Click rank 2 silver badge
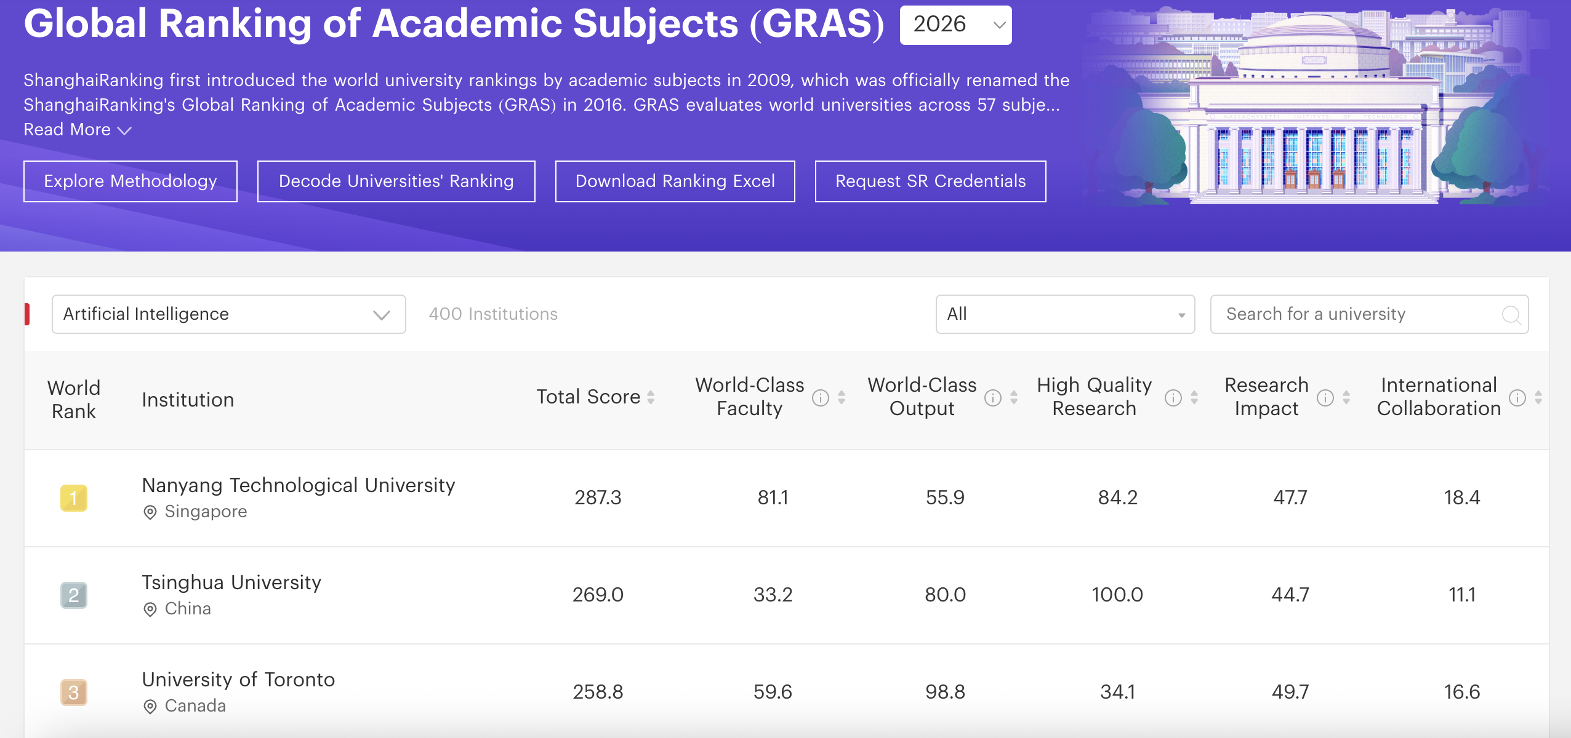Viewport: 1571px width, 738px height. (74, 595)
